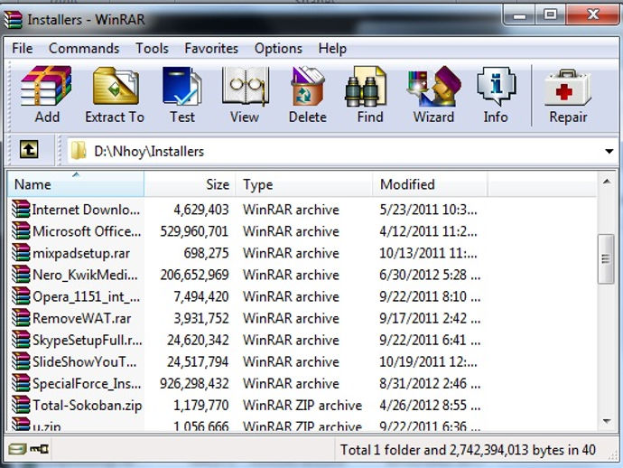623x468 pixels.
Task: Open the Favorites menu
Action: pos(211,49)
